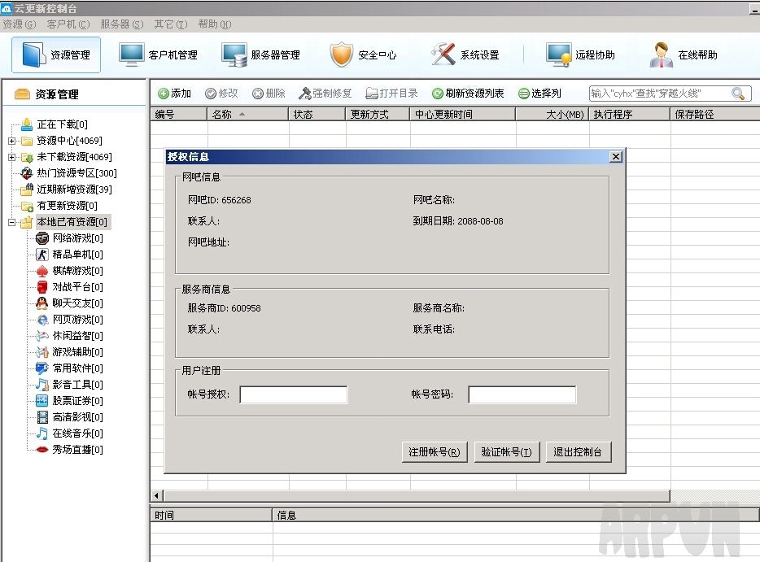This screenshot has height=562, width=760.
Task: Expand the 资源中心[4069] tree node
Action: (x=11, y=141)
